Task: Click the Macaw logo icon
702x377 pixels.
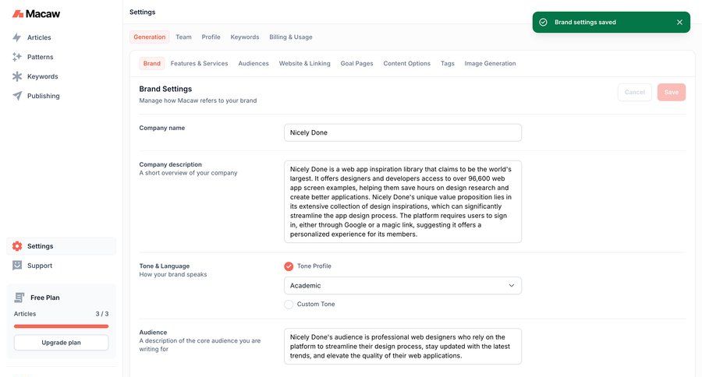Action: (x=18, y=14)
